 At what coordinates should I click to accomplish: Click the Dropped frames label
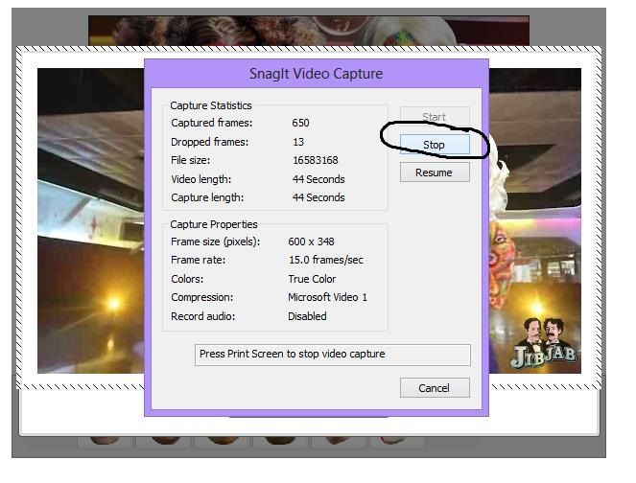coord(210,142)
